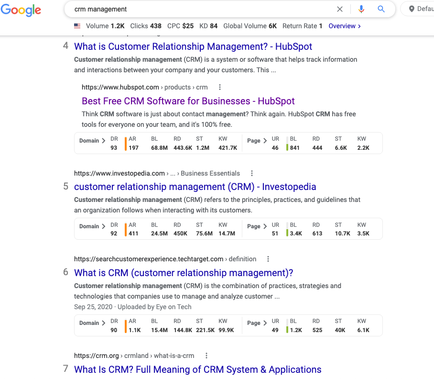This screenshot has width=434, height=379.
Task: Click the UR 51 value for Investopedia page
Action: coord(275,234)
